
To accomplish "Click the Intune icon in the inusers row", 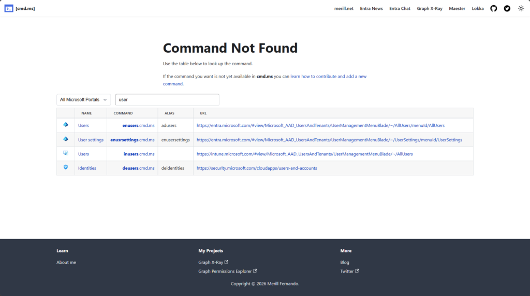I will (66, 153).
